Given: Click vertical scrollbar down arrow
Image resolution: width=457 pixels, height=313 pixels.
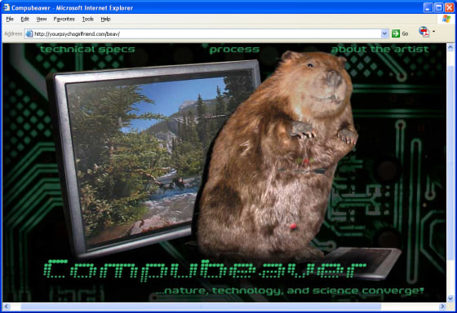Looking at the screenshot, I should (x=450, y=298).
